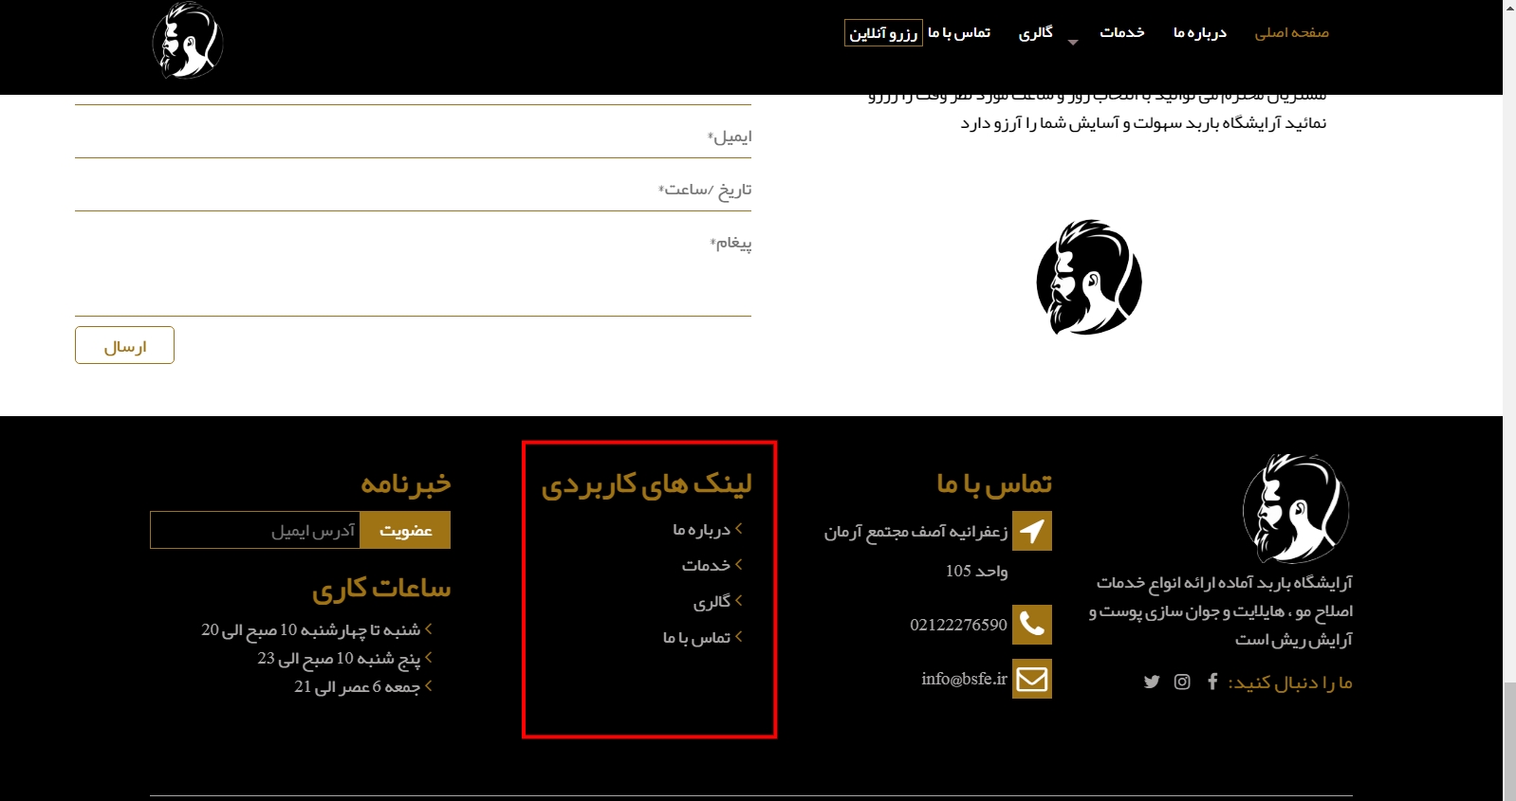Click the خبرنامه heading
The width and height of the screenshot is (1516, 801).
(x=406, y=483)
